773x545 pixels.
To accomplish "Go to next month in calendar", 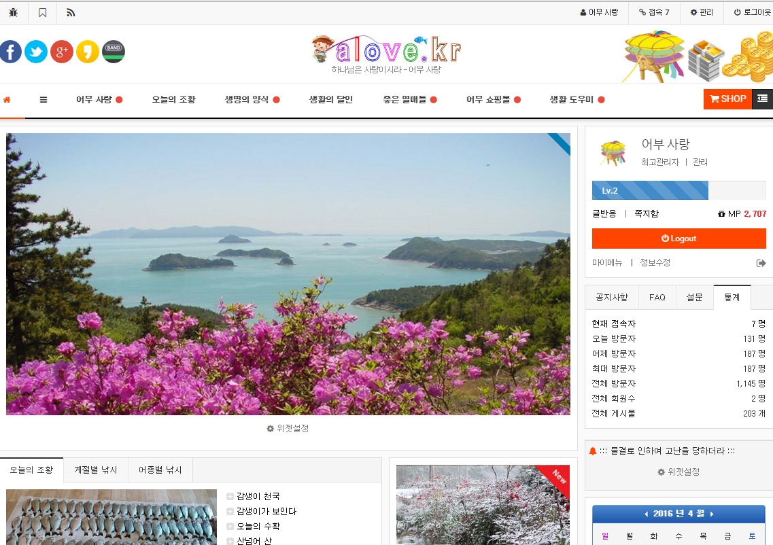I will [712, 514].
